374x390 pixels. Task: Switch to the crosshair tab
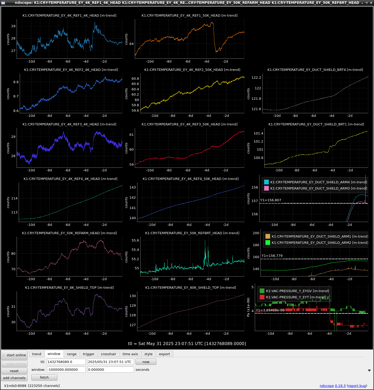[109, 354]
